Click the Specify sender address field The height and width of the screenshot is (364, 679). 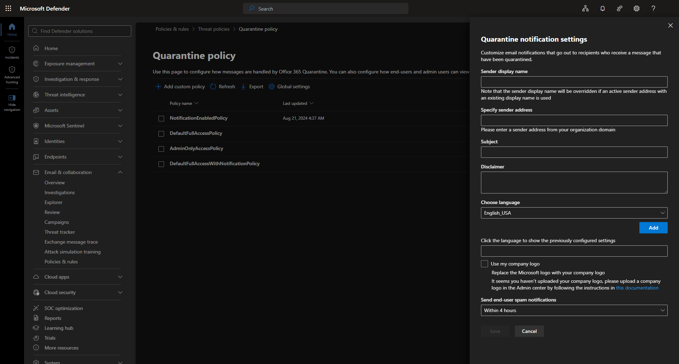(574, 120)
